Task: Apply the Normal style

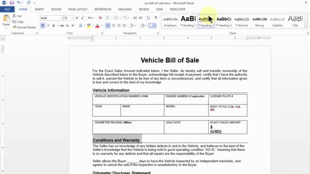Action: pyautogui.click(x=242, y=21)
